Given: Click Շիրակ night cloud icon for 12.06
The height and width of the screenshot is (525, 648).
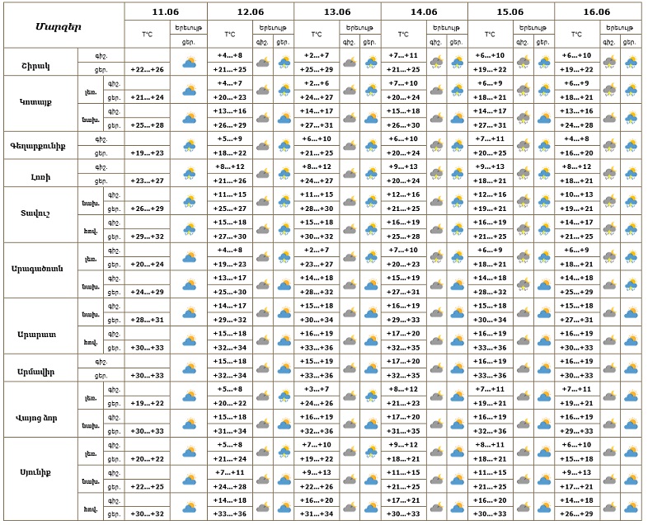Looking at the screenshot, I should 262,62.
